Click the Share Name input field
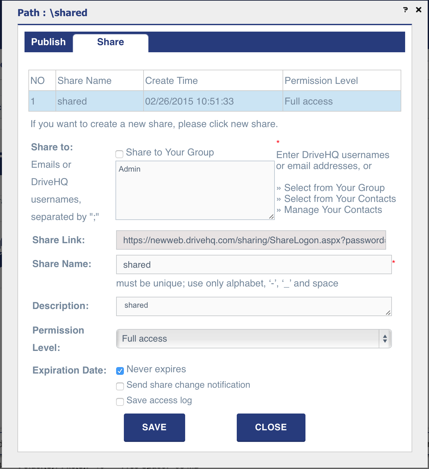Screen dimensions: 429x469 254,264
